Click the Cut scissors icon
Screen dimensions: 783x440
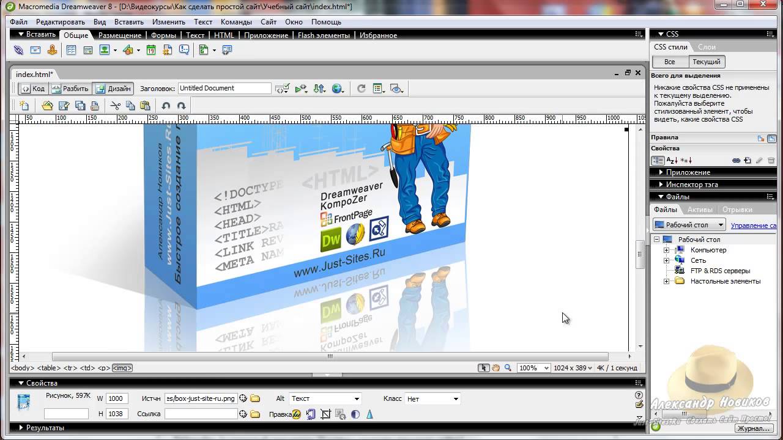point(115,105)
